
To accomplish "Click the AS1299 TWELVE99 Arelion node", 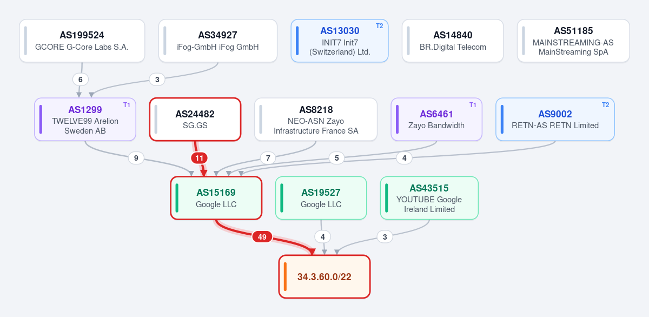I will 85,120.
